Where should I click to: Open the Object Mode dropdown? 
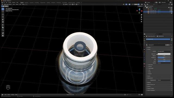pos(8,4)
